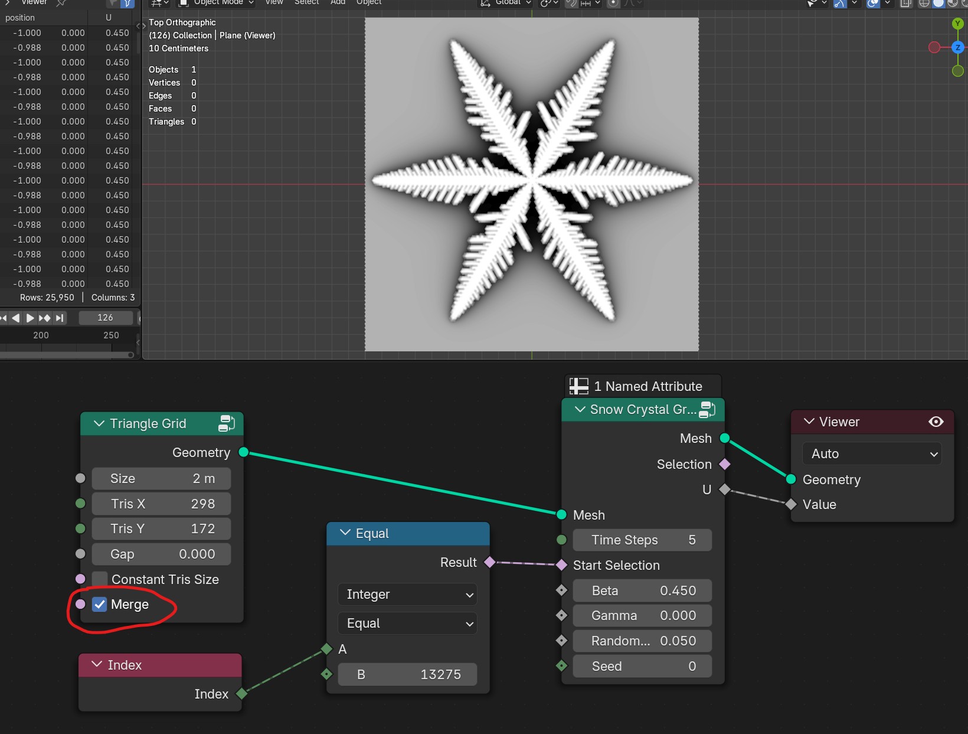The width and height of the screenshot is (968, 734).
Task: Click the B value field showing 13275
Action: 407,674
